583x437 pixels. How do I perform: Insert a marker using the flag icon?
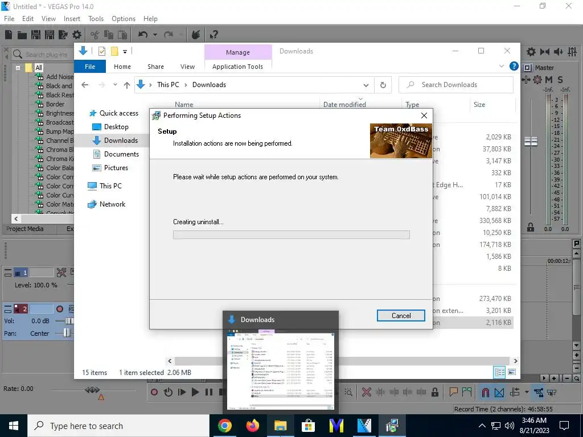click(x=453, y=392)
